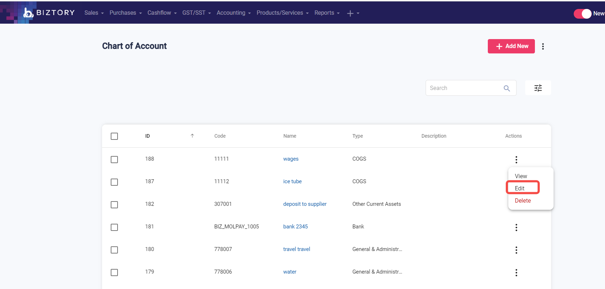Click code cell 11111

221,159
